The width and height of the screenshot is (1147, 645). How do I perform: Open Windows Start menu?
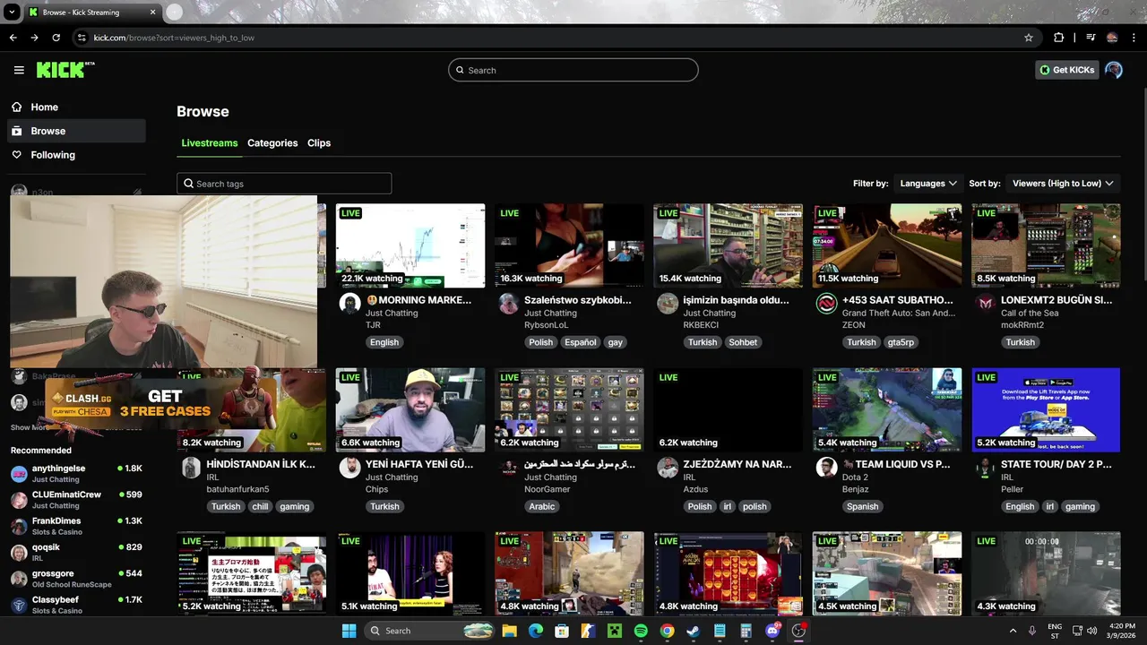(x=349, y=631)
